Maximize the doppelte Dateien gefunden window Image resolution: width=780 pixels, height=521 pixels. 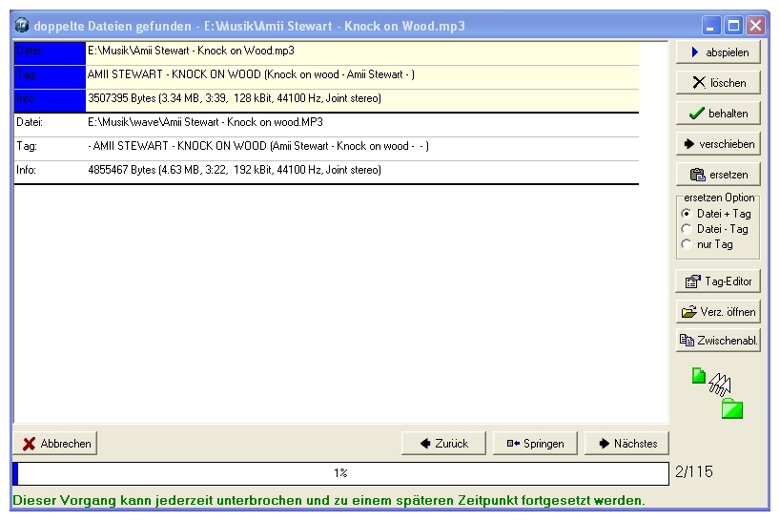coord(733,26)
